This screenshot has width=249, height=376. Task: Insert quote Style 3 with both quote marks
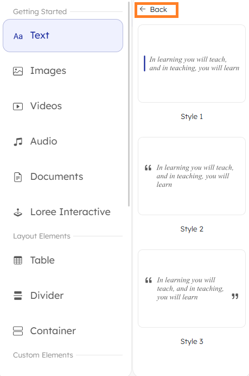192,289
